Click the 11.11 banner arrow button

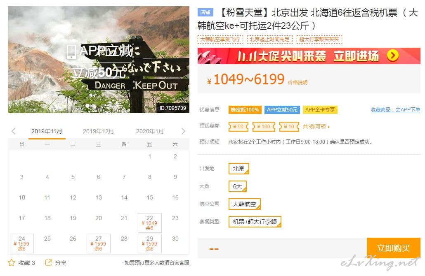[392, 56]
